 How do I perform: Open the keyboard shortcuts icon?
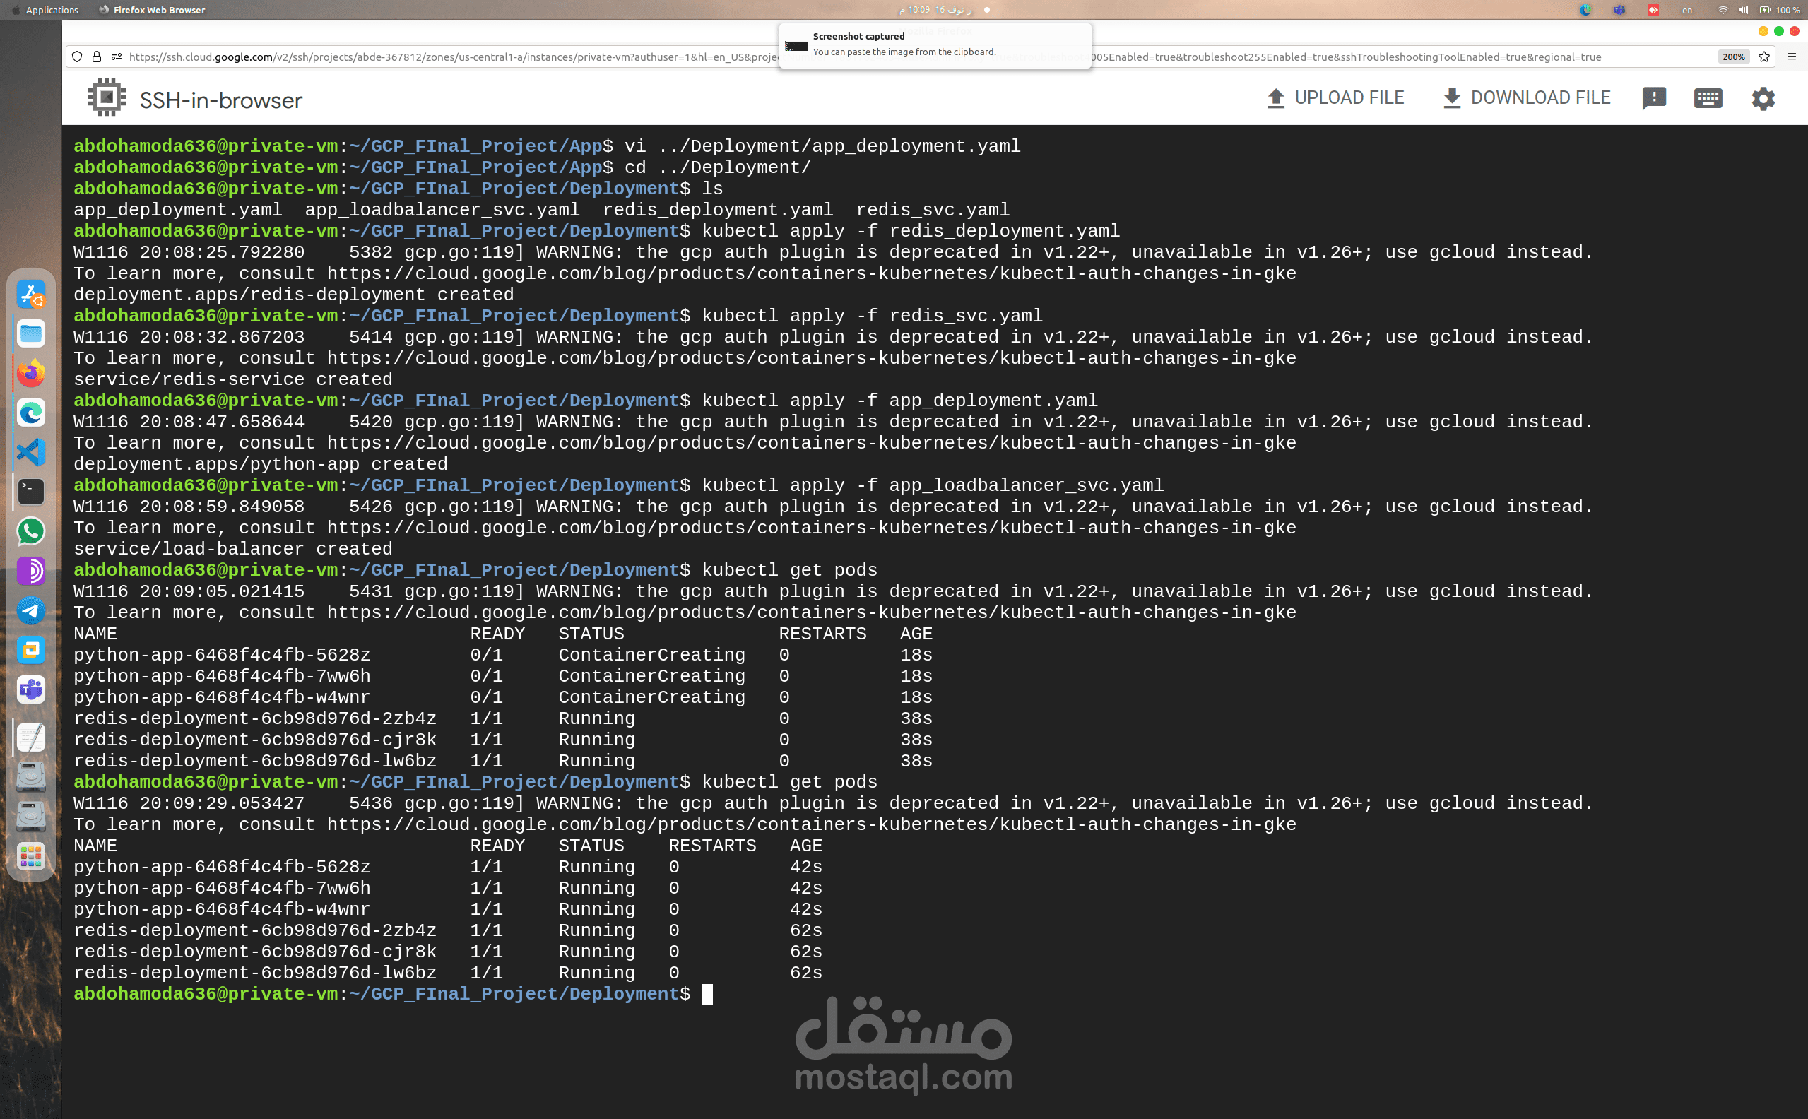coord(1708,97)
